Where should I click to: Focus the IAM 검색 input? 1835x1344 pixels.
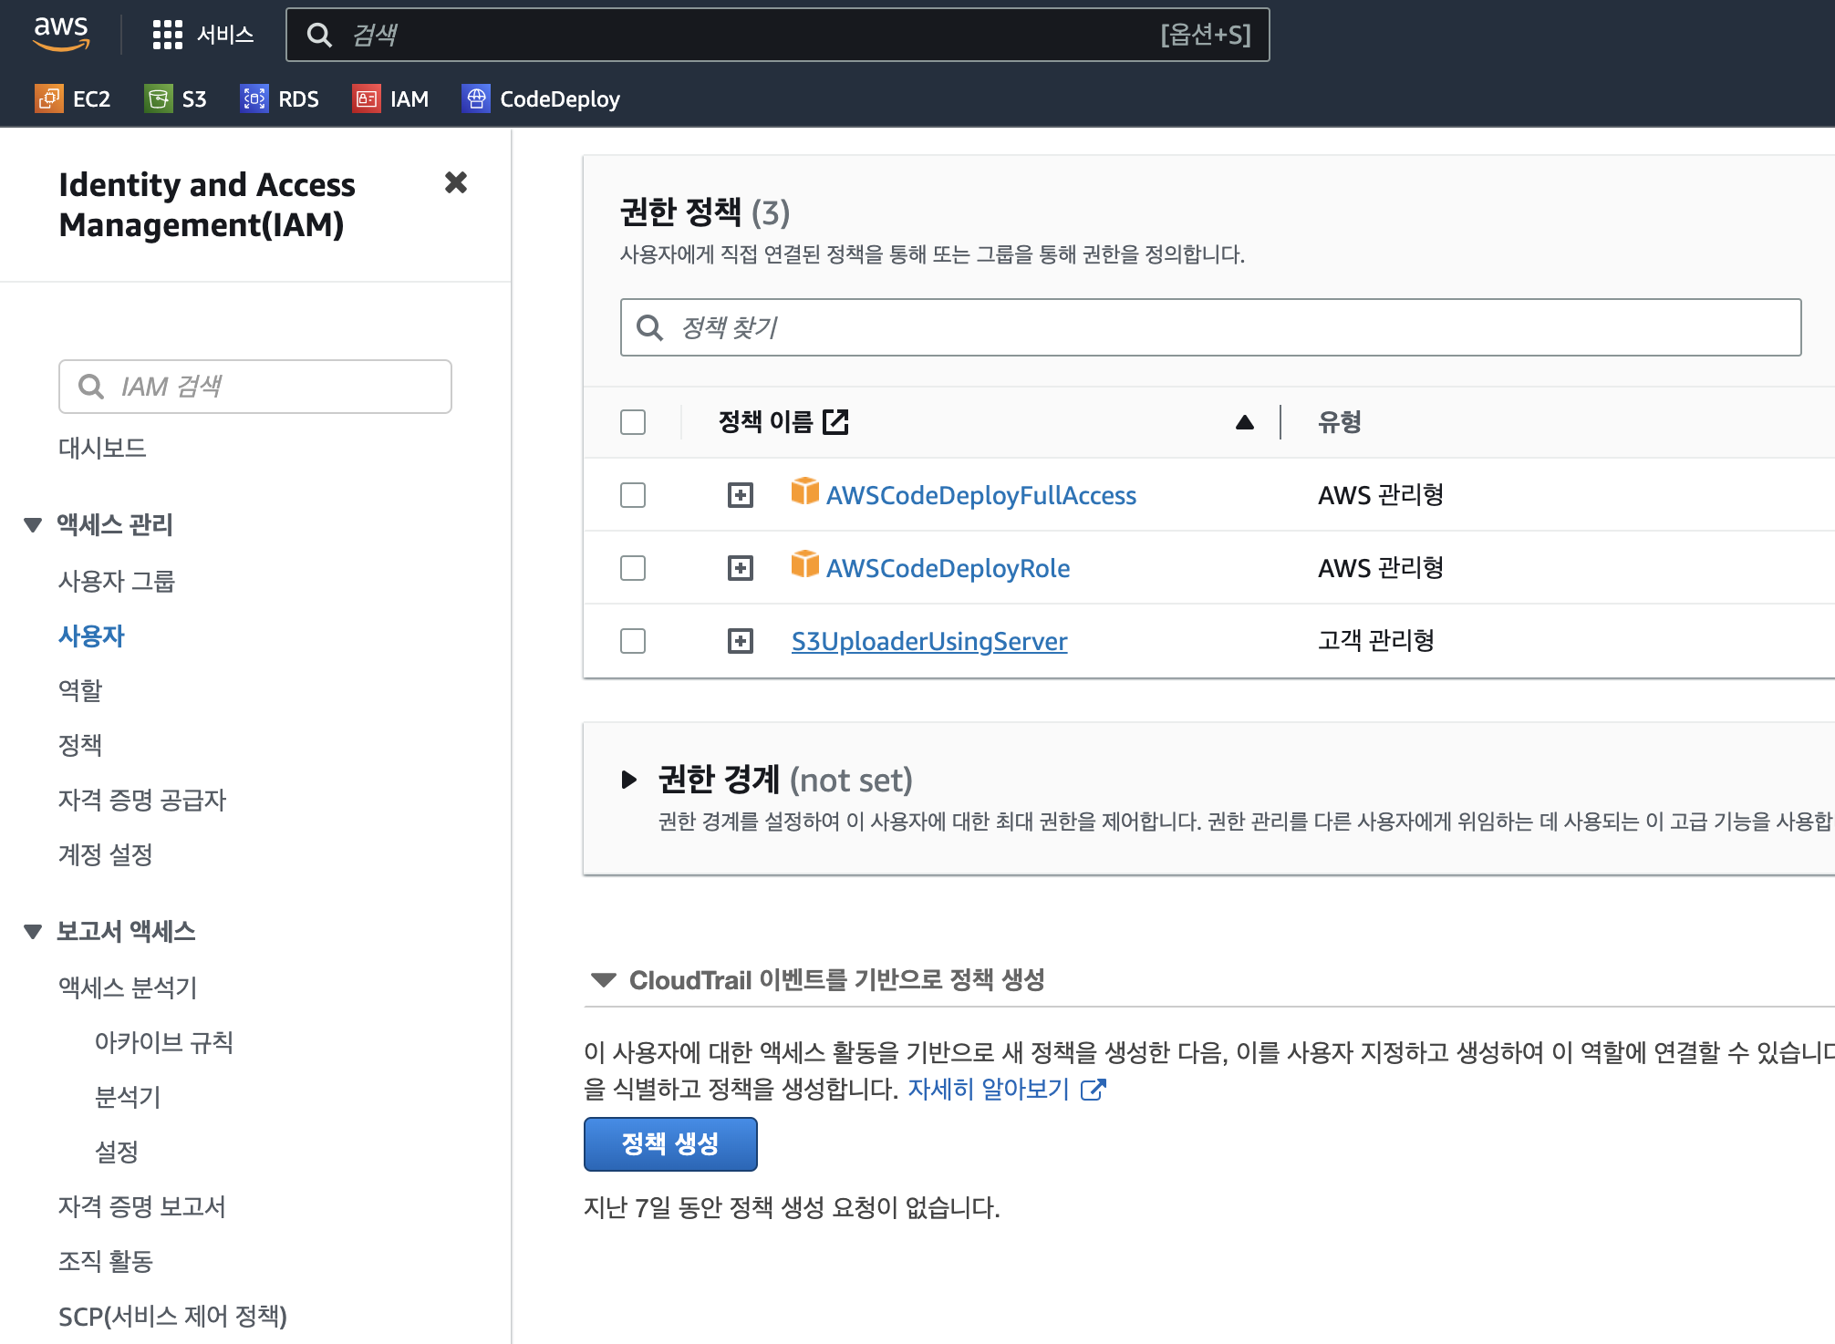(255, 387)
